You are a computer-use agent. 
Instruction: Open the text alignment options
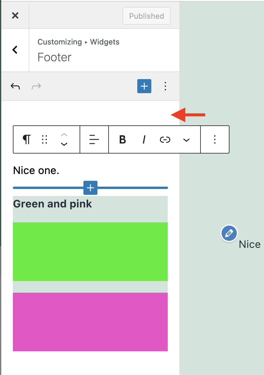click(x=94, y=139)
